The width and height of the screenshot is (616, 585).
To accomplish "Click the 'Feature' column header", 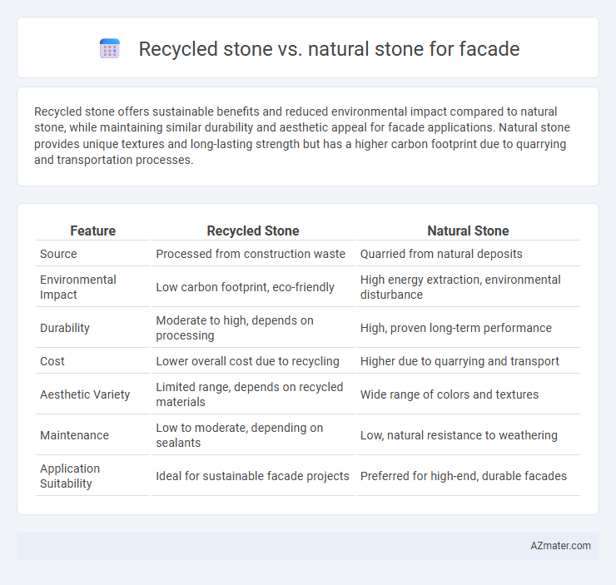I will (92, 231).
